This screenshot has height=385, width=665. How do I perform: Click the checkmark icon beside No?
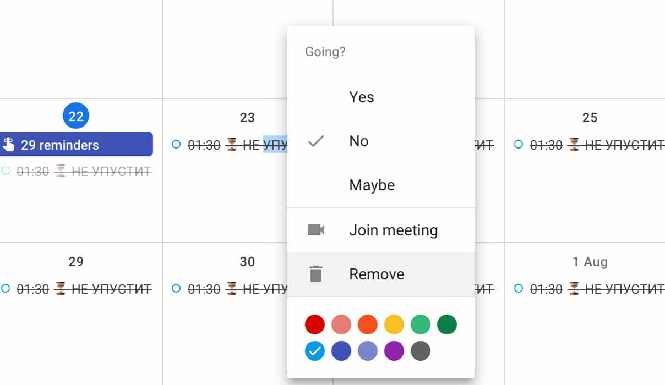pos(315,141)
